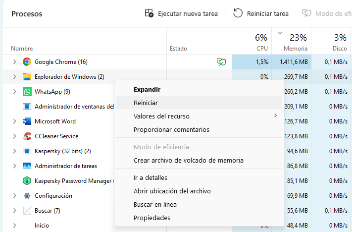Select Ir a detalles menu entry
Image resolution: width=352 pixels, height=232 pixels.
point(199,177)
